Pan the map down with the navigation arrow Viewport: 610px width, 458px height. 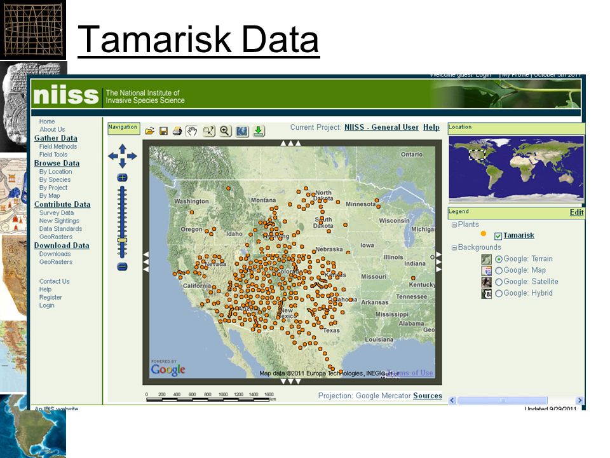click(123, 164)
